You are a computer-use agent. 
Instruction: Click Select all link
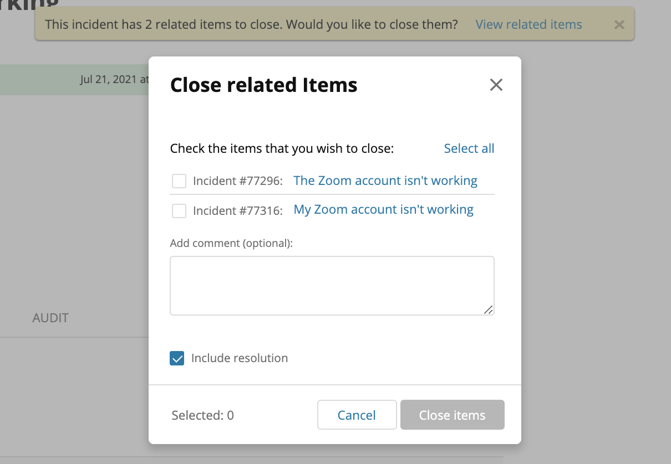(469, 148)
